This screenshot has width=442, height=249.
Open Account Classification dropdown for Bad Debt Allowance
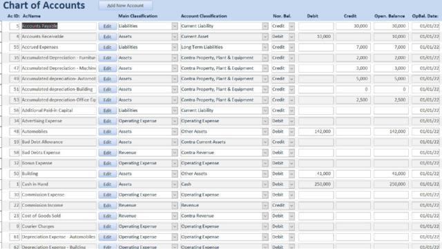[x=265, y=142]
